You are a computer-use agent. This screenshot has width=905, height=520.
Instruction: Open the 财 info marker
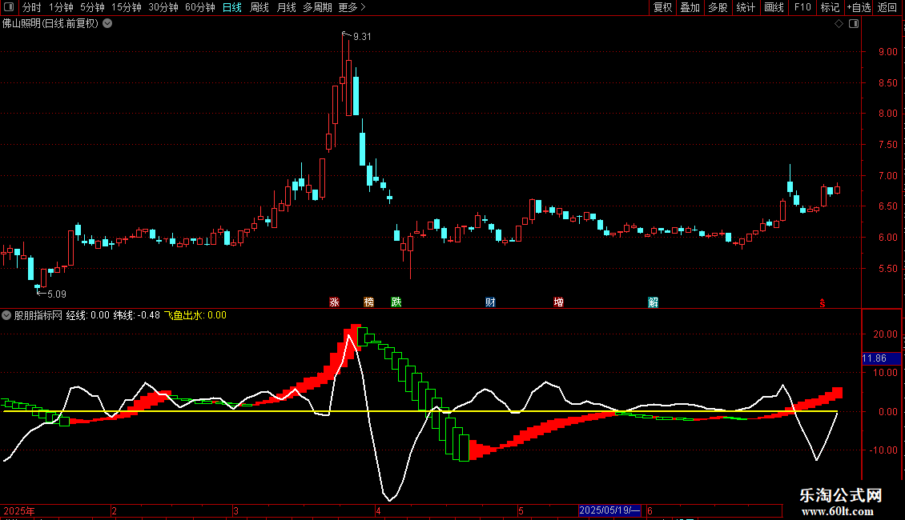490,302
